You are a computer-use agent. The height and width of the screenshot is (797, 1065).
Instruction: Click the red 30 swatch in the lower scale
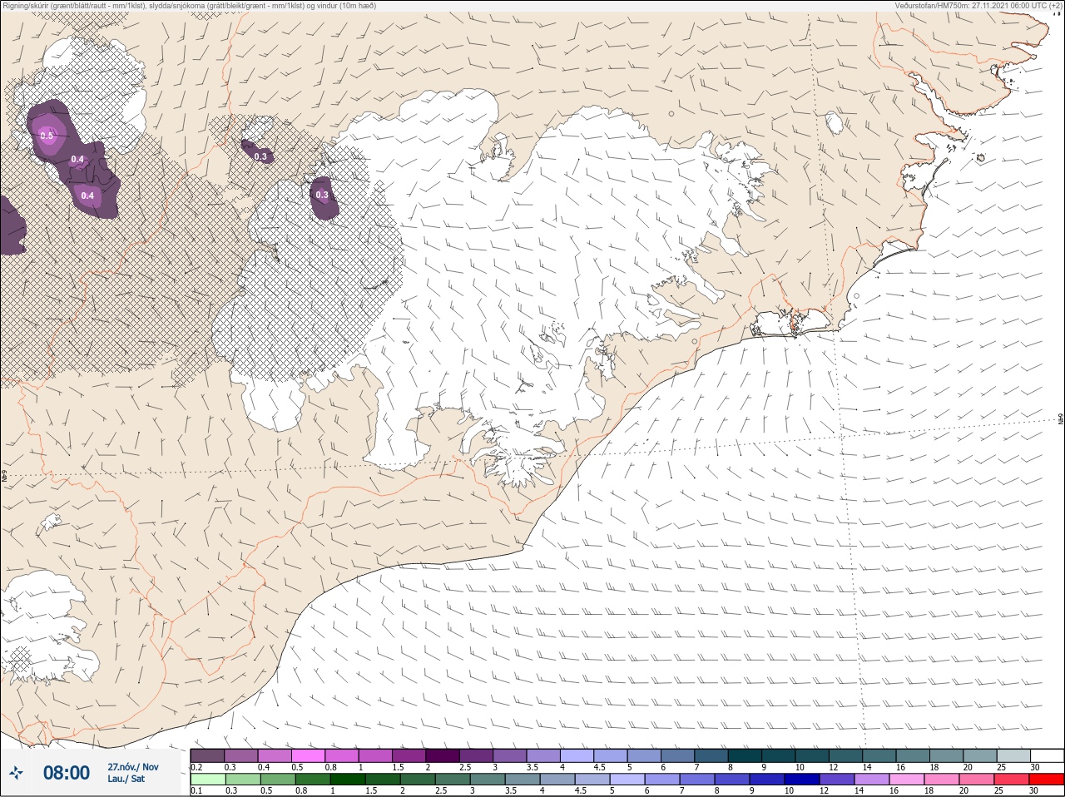pos(1047,780)
